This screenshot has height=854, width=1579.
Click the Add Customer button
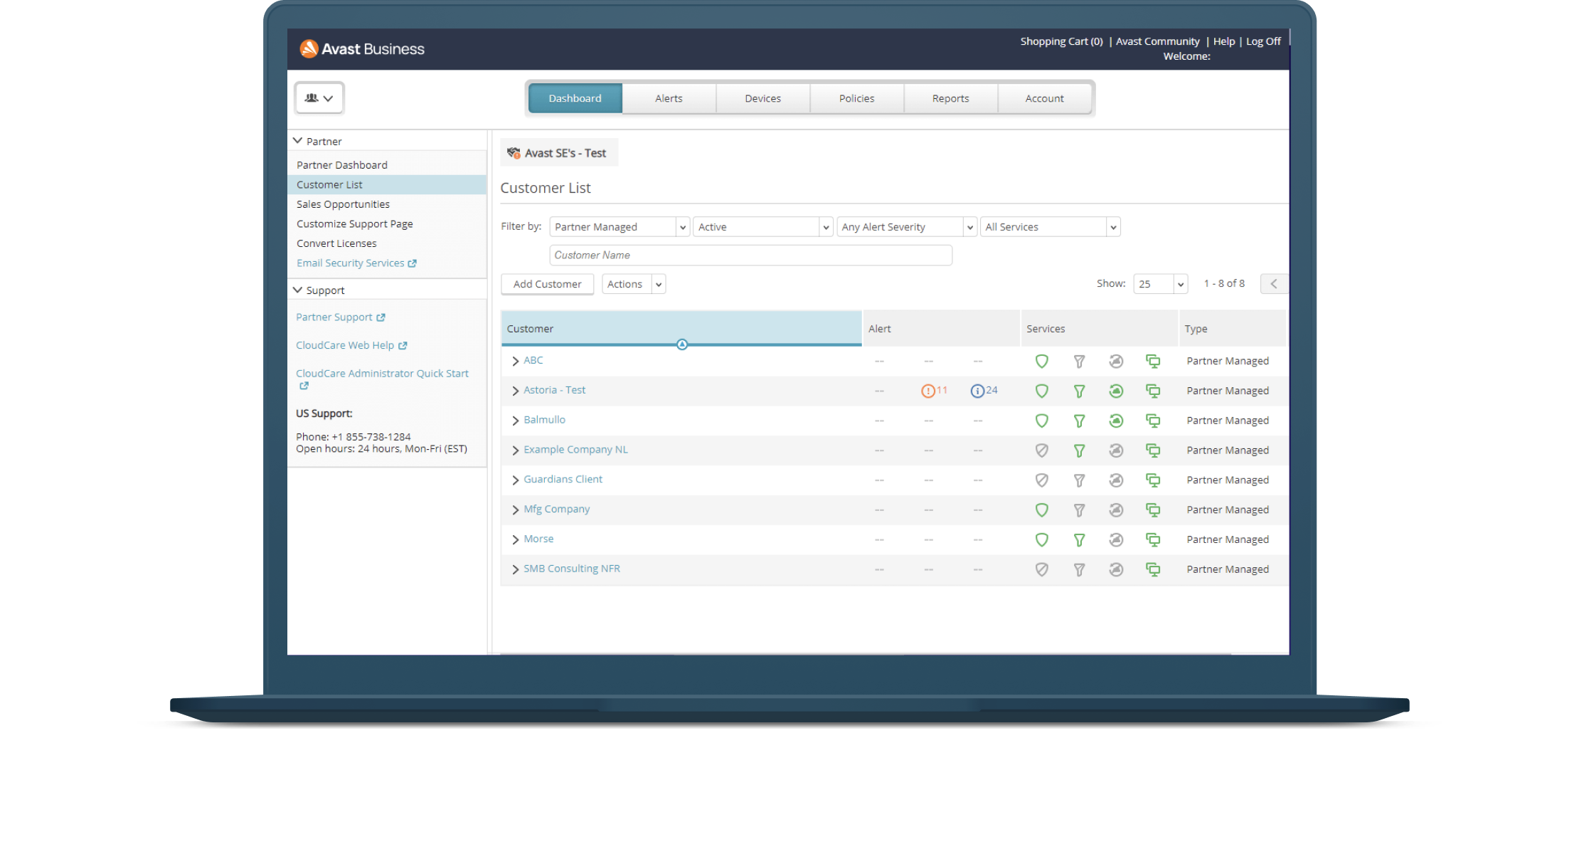coord(547,284)
